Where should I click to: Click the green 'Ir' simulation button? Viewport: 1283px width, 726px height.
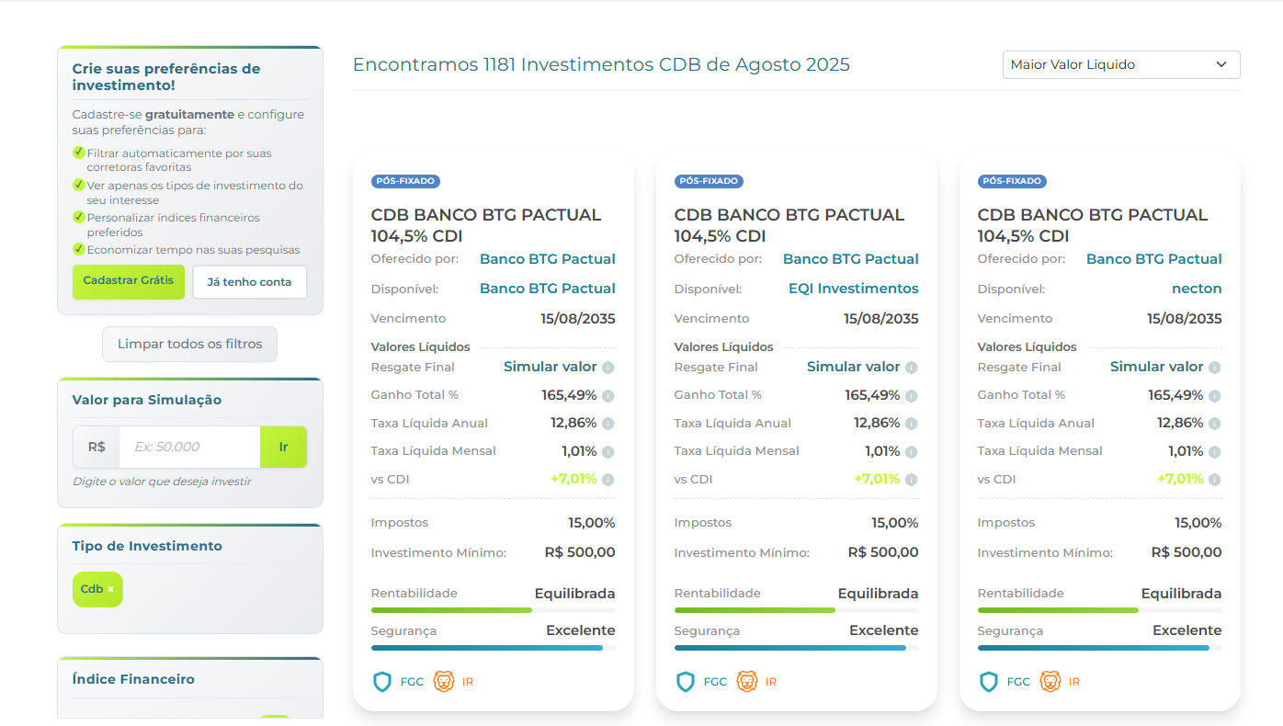284,447
